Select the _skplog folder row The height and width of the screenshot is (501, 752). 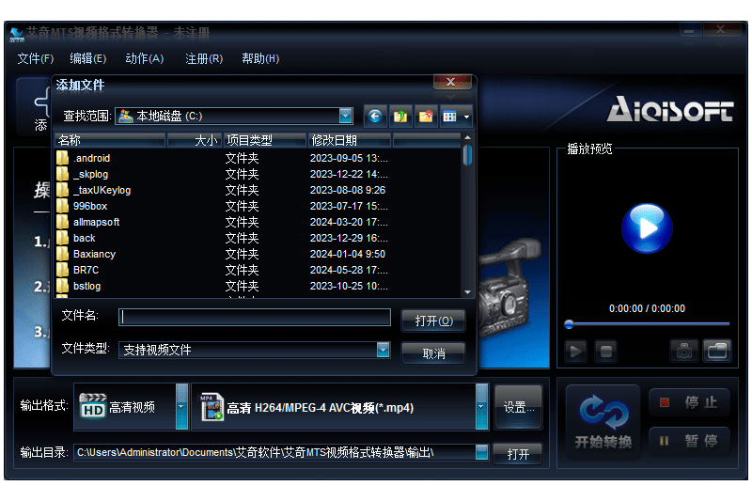258,174
